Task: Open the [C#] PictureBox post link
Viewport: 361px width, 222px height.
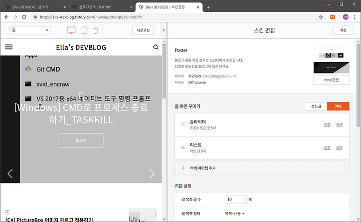Action: [49, 219]
